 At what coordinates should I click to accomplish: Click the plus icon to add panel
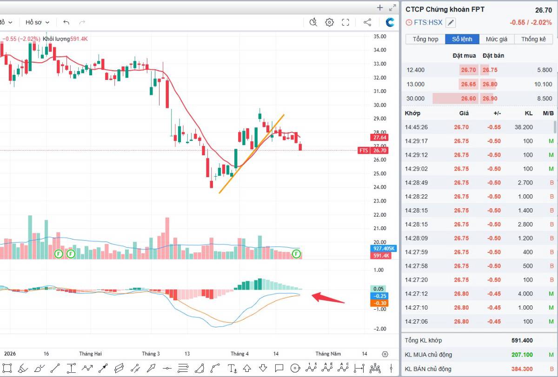(380, 7)
